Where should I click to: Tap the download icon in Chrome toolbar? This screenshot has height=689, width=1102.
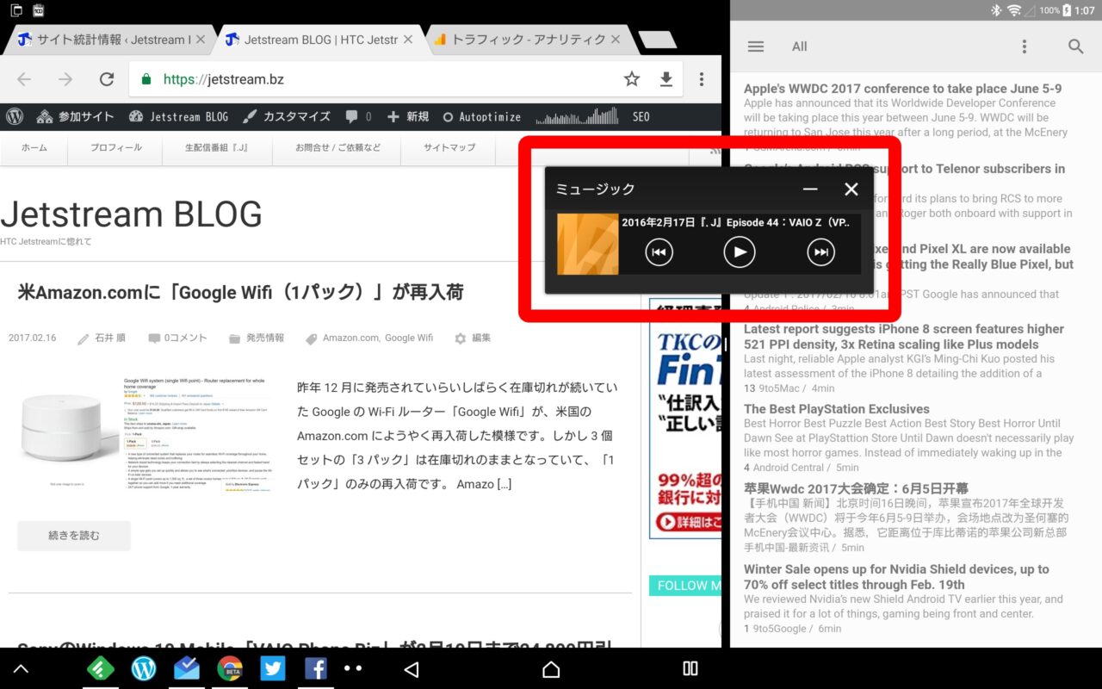(x=666, y=79)
